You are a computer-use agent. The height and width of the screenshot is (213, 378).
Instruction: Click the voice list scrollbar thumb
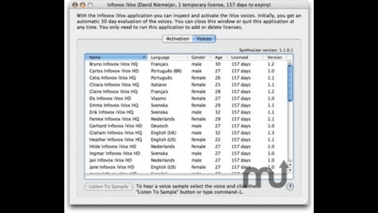pyautogui.click(x=290, y=83)
